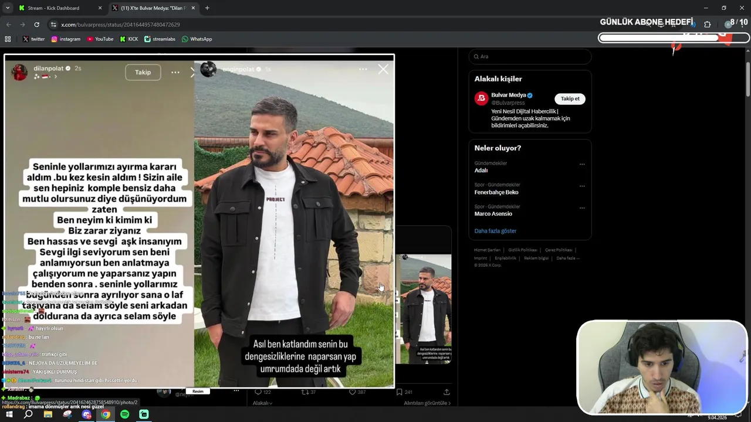The height and width of the screenshot is (422, 751).
Task: Reply to the tweet with 122 replies
Action: point(262,392)
